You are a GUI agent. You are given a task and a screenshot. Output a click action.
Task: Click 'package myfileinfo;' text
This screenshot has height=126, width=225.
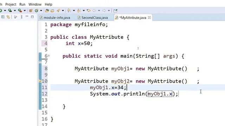[x=79, y=24]
